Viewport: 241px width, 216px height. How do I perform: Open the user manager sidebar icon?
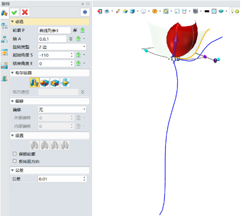click(x=4, y=78)
